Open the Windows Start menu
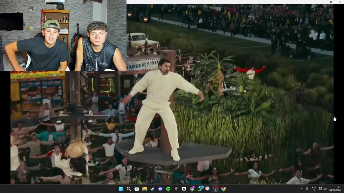The width and height of the screenshot is (344, 193). click(121, 189)
